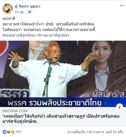This screenshot has height=137, width=126.
Task: Open the poster's profile picture
Action: [8, 9]
